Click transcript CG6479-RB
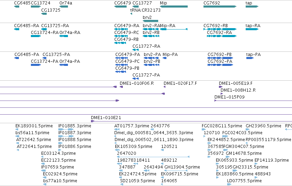Viewport: 292px width, 186px height. (120, 43)
